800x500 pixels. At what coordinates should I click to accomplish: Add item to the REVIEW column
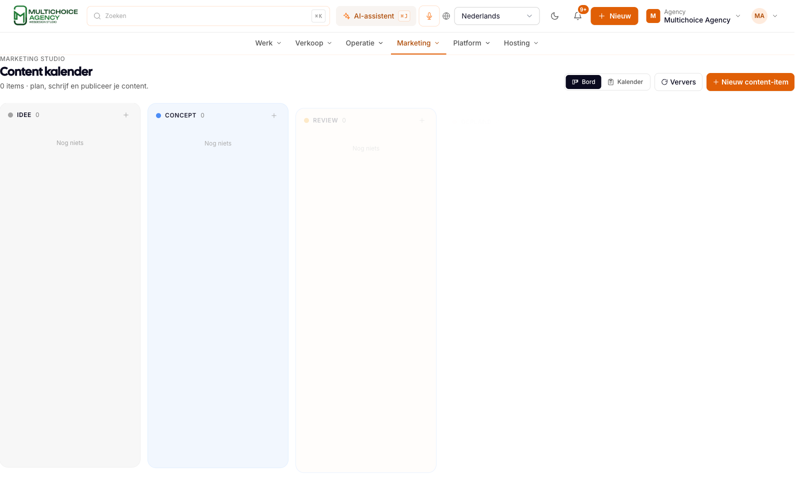(x=422, y=120)
